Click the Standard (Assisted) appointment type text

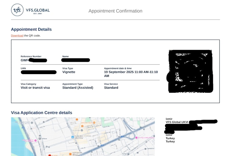click(x=78, y=88)
